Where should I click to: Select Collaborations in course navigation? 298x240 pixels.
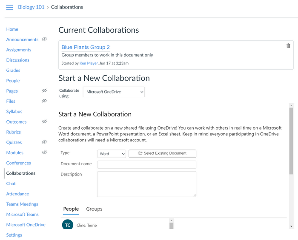point(21,173)
